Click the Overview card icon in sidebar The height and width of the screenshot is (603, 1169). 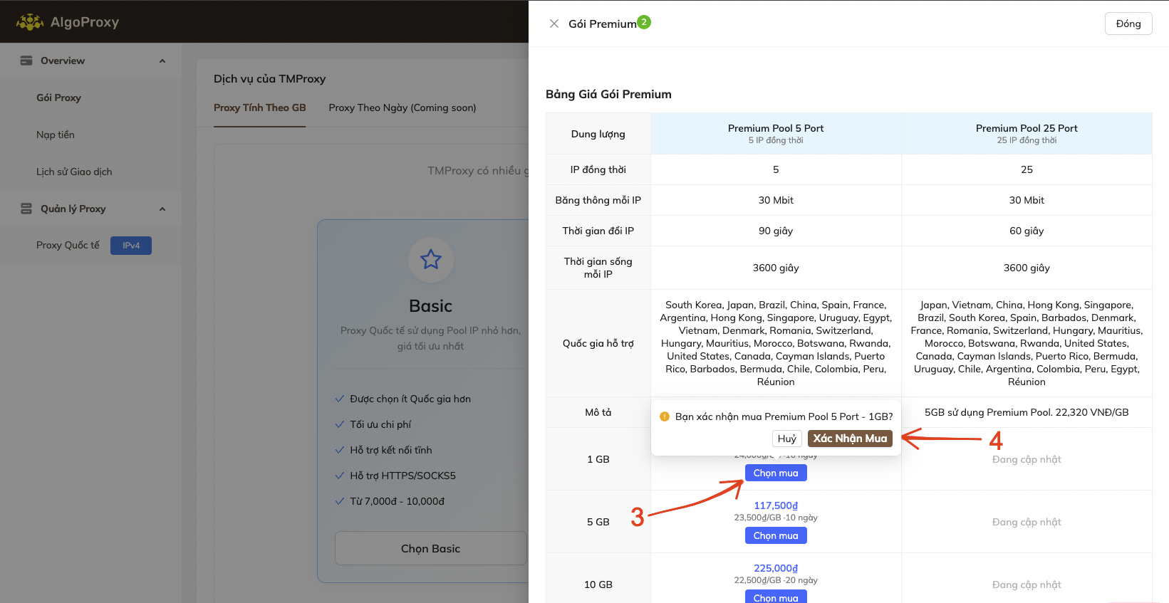click(x=26, y=61)
